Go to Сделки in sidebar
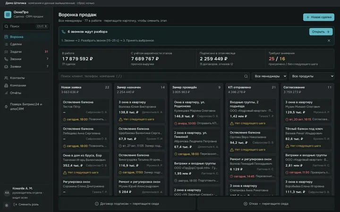340x212 pixels. [26, 44]
